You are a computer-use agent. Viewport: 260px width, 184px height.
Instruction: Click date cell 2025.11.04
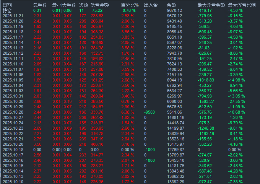pos(13,85)
